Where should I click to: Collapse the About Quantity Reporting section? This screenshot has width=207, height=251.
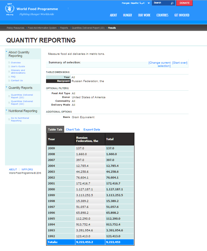click(6, 52)
